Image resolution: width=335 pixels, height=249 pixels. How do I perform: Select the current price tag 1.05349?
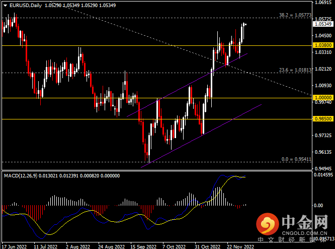click(x=321, y=24)
